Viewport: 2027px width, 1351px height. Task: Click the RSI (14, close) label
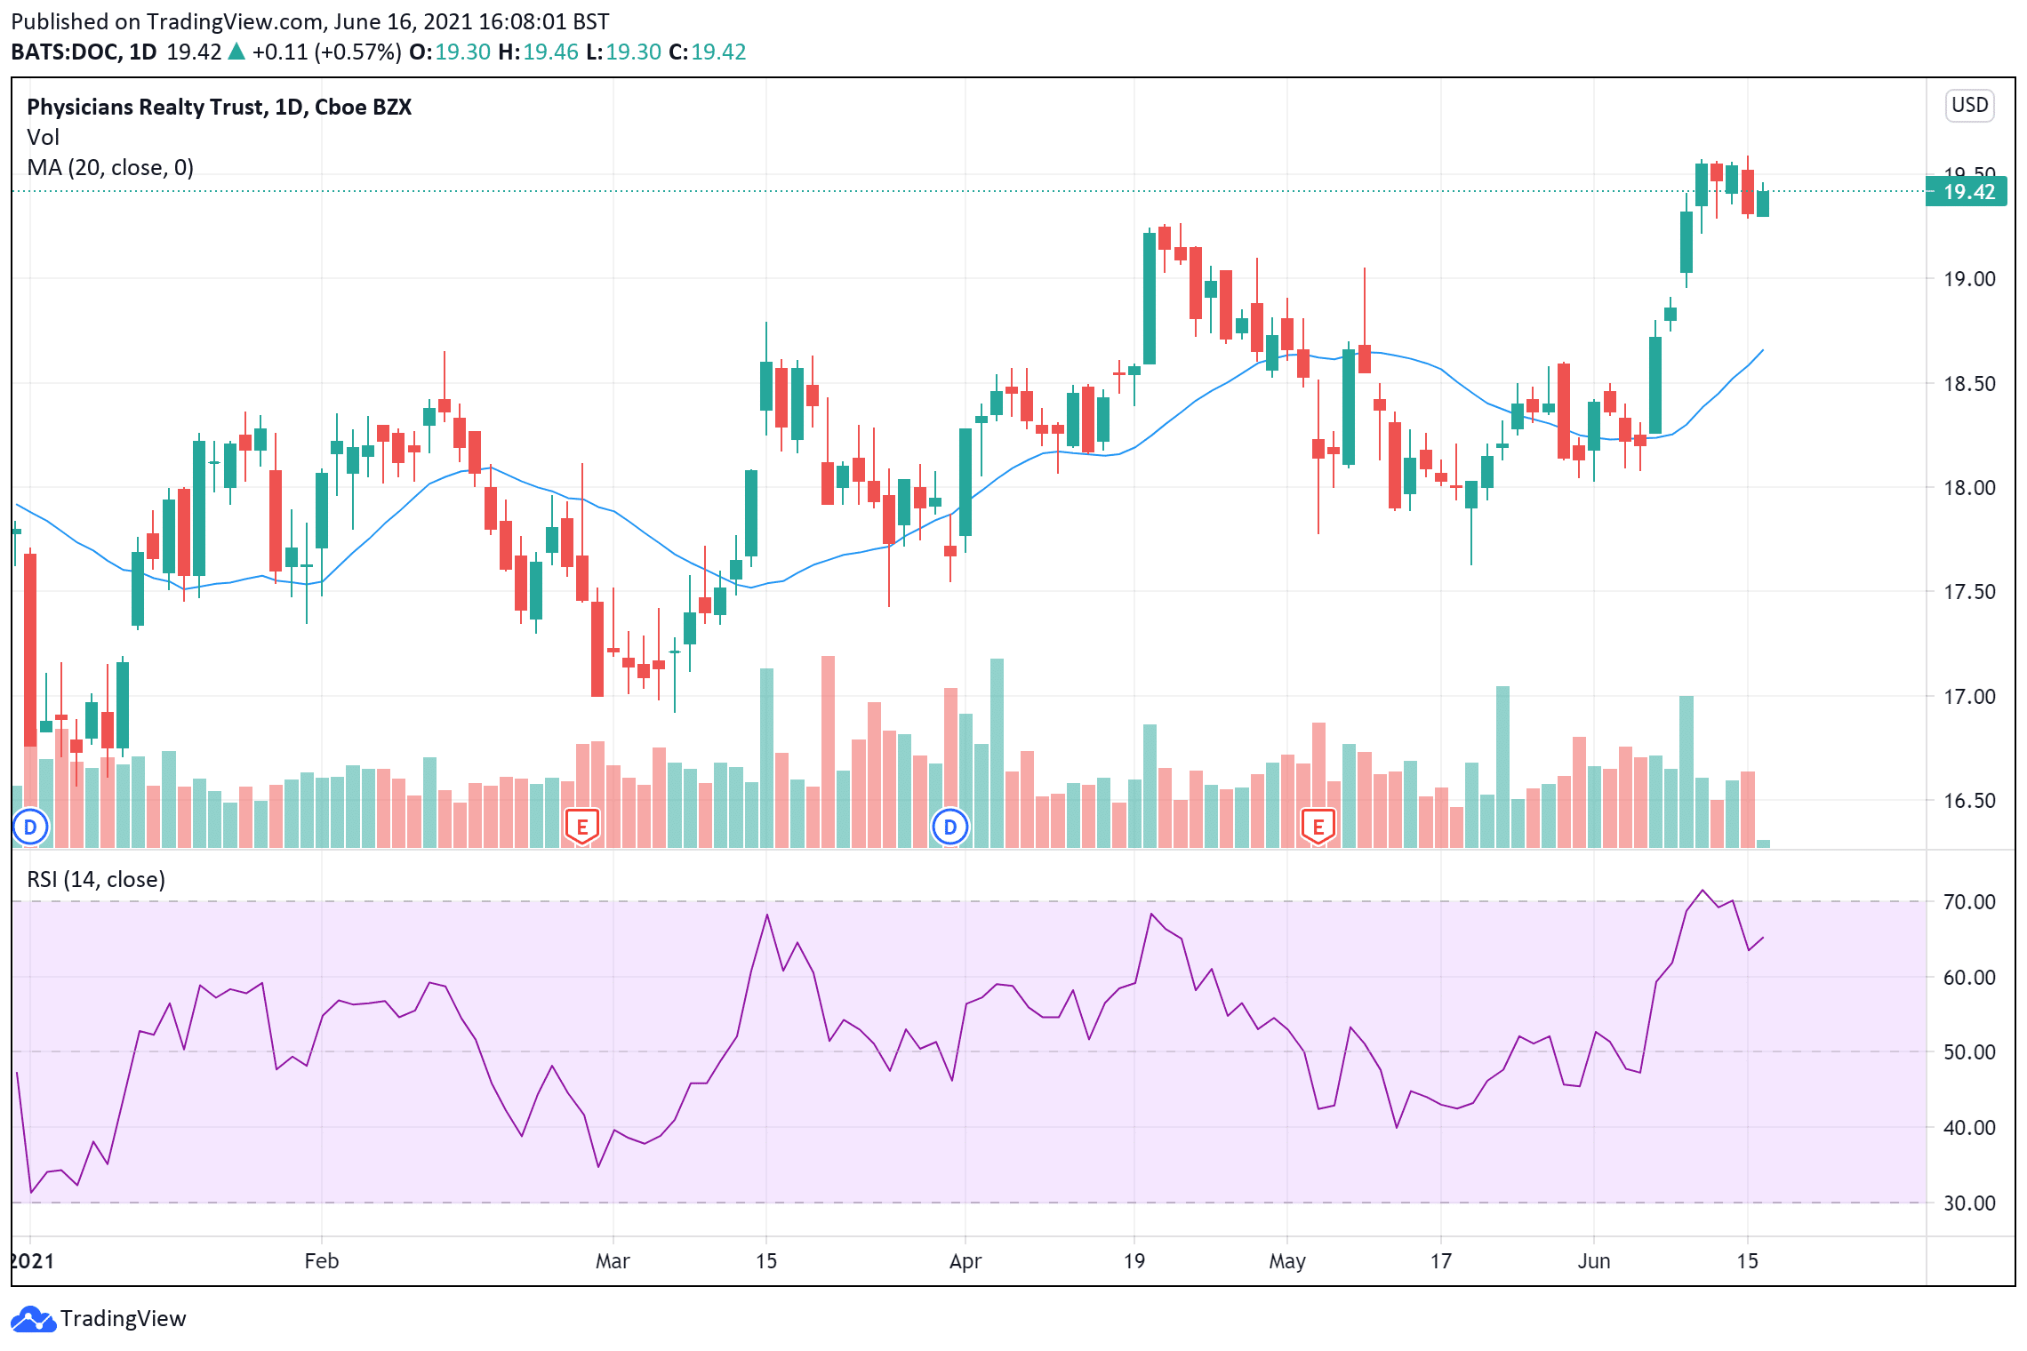(96, 879)
